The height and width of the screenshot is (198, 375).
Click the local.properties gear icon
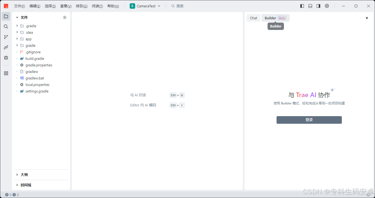[22, 85]
